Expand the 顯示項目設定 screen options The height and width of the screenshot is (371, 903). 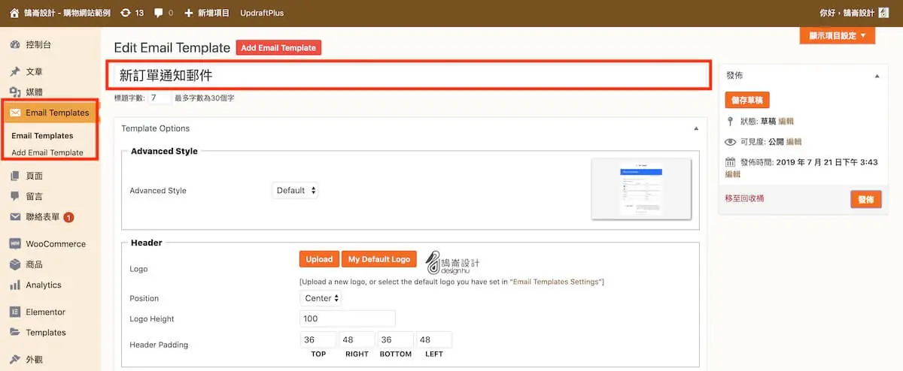(x=837, y=35)
